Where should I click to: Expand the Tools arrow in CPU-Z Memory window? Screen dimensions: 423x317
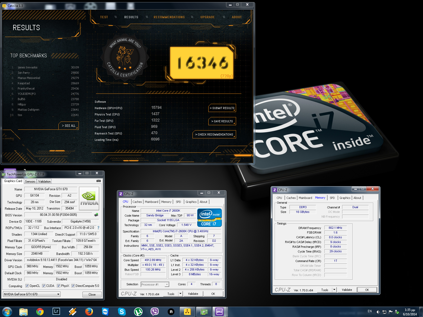(334, 290)
